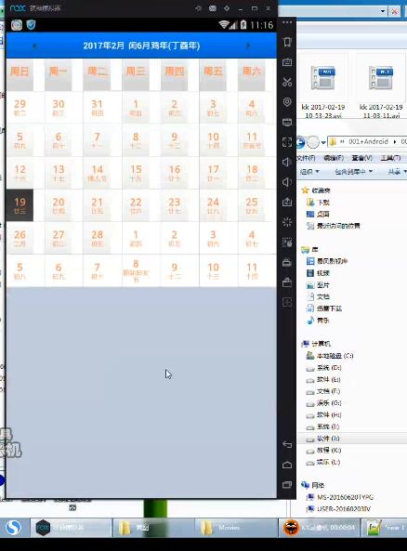This screenshot has height=551, width=407.
Task: Select highlighted date 19 in calendar
Action: (20, 205)
